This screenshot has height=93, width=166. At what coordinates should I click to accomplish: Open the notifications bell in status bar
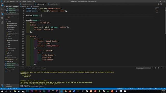164,89
